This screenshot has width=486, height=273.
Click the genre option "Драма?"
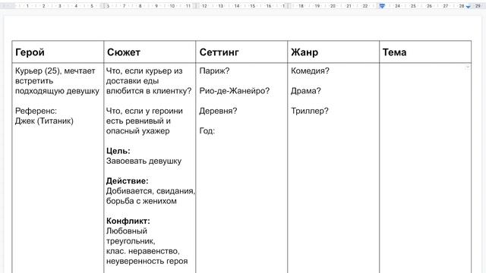point(306,91)
